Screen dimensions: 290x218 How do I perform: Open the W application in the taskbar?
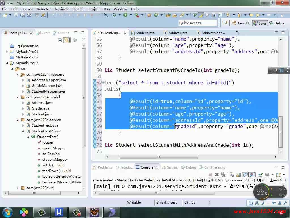(x=59, y=212)
